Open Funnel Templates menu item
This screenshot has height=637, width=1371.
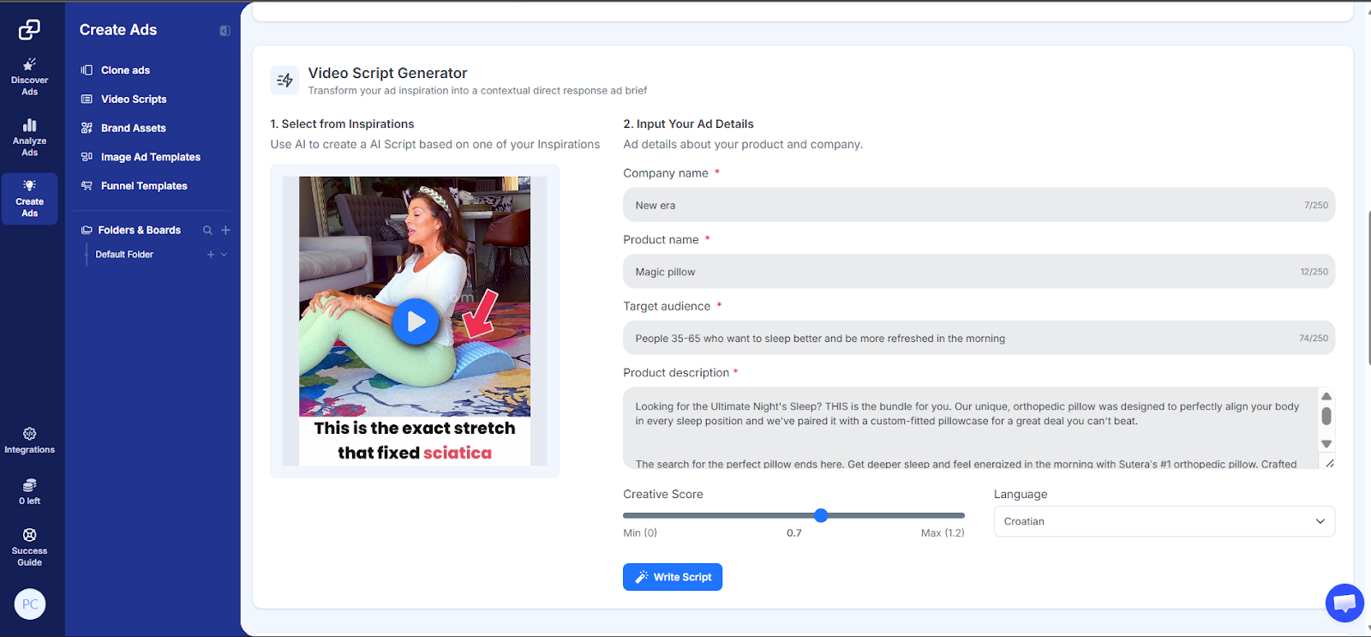(x=143, y=186)
